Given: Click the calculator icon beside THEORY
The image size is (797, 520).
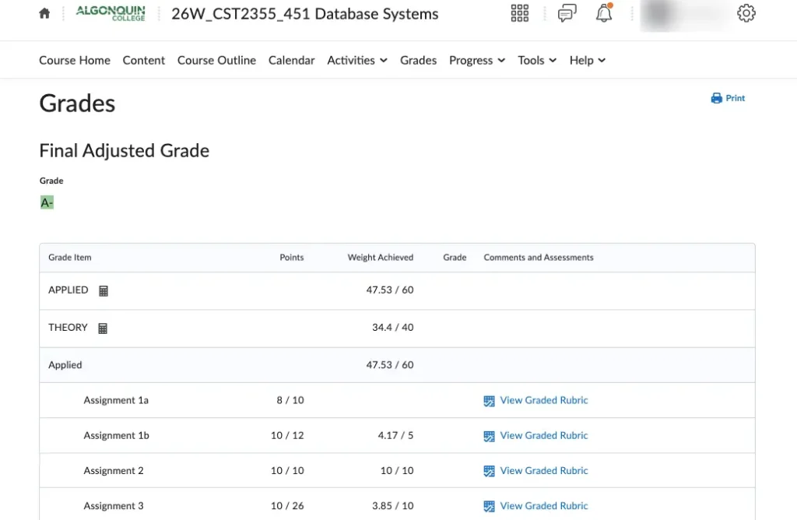Looking at the screenshot, I should tap(103, 329).
